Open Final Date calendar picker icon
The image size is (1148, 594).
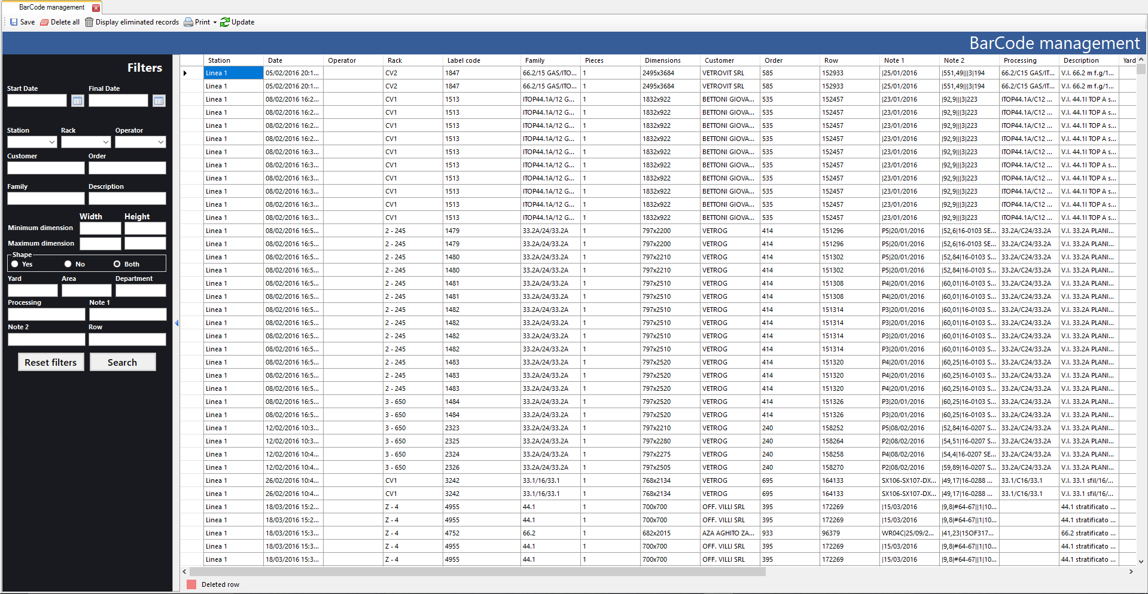tap(159, 100)
